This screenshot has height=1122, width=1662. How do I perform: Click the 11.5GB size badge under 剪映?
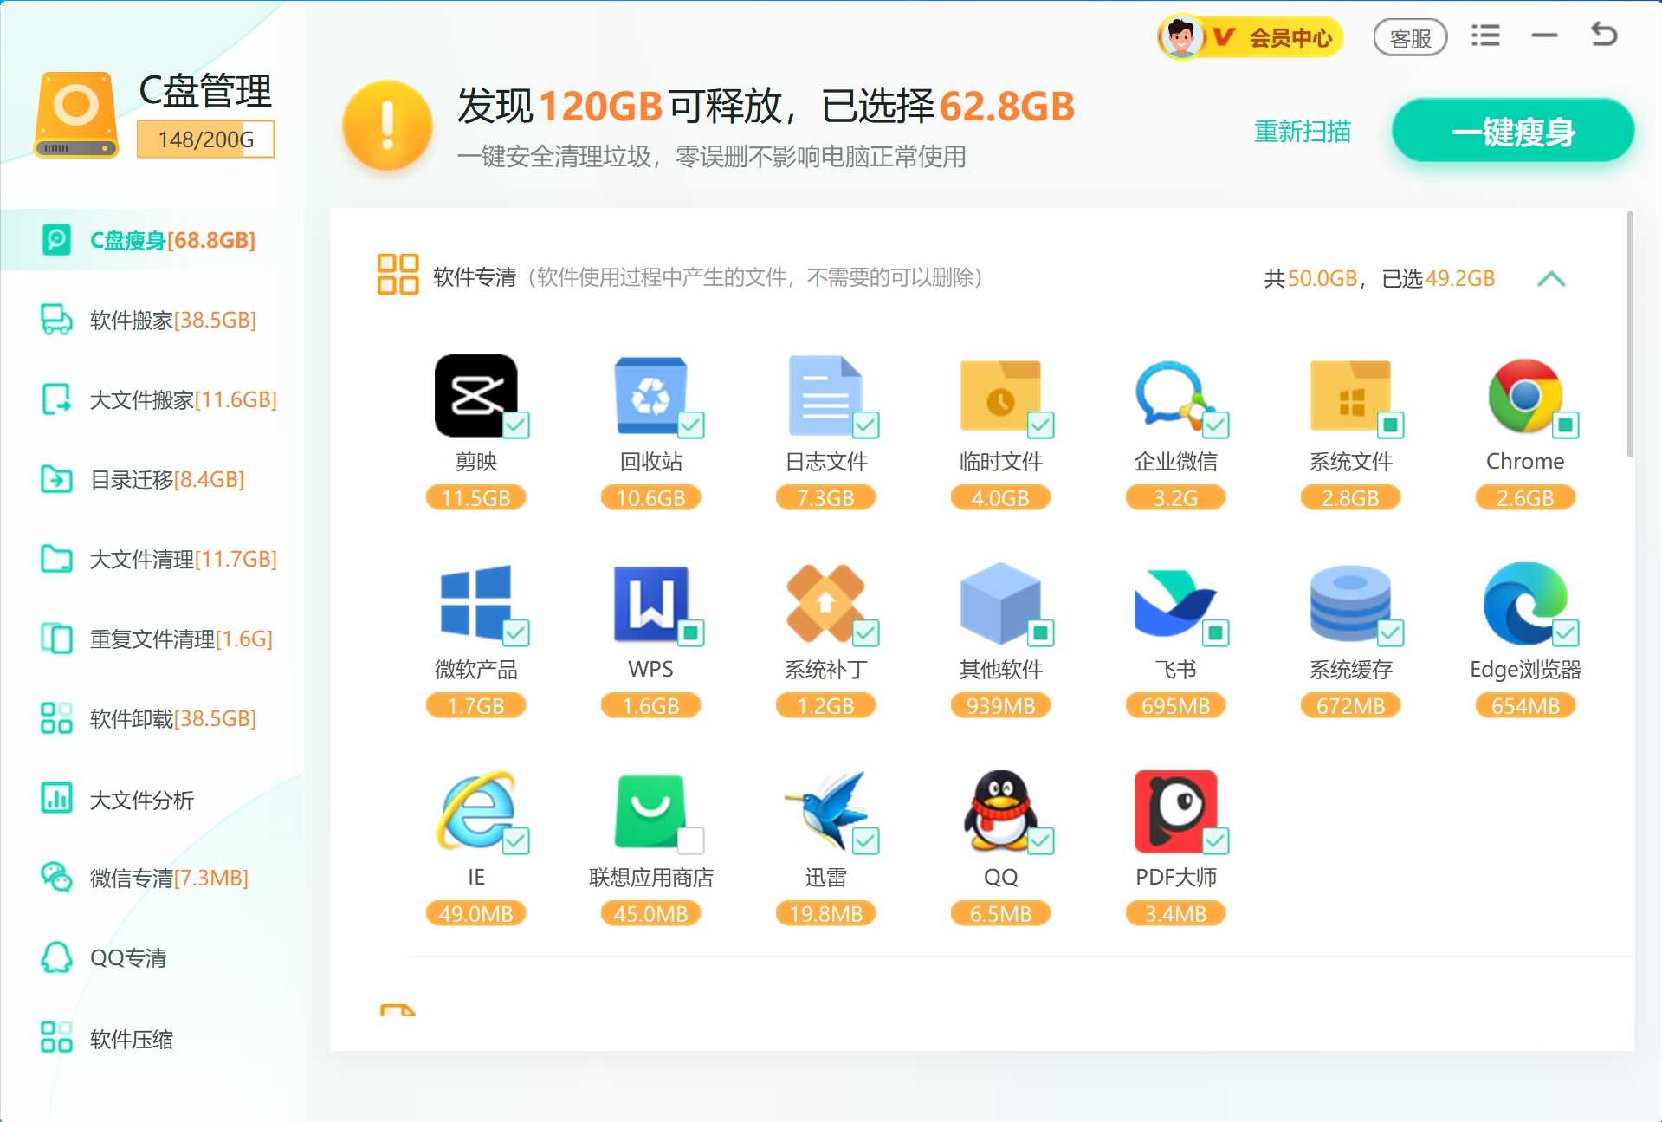[x=475, y=498]
